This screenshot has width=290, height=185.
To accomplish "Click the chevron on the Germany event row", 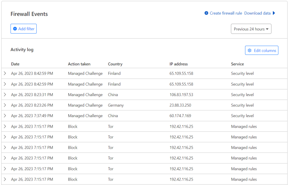I will [x=5, y=105].
